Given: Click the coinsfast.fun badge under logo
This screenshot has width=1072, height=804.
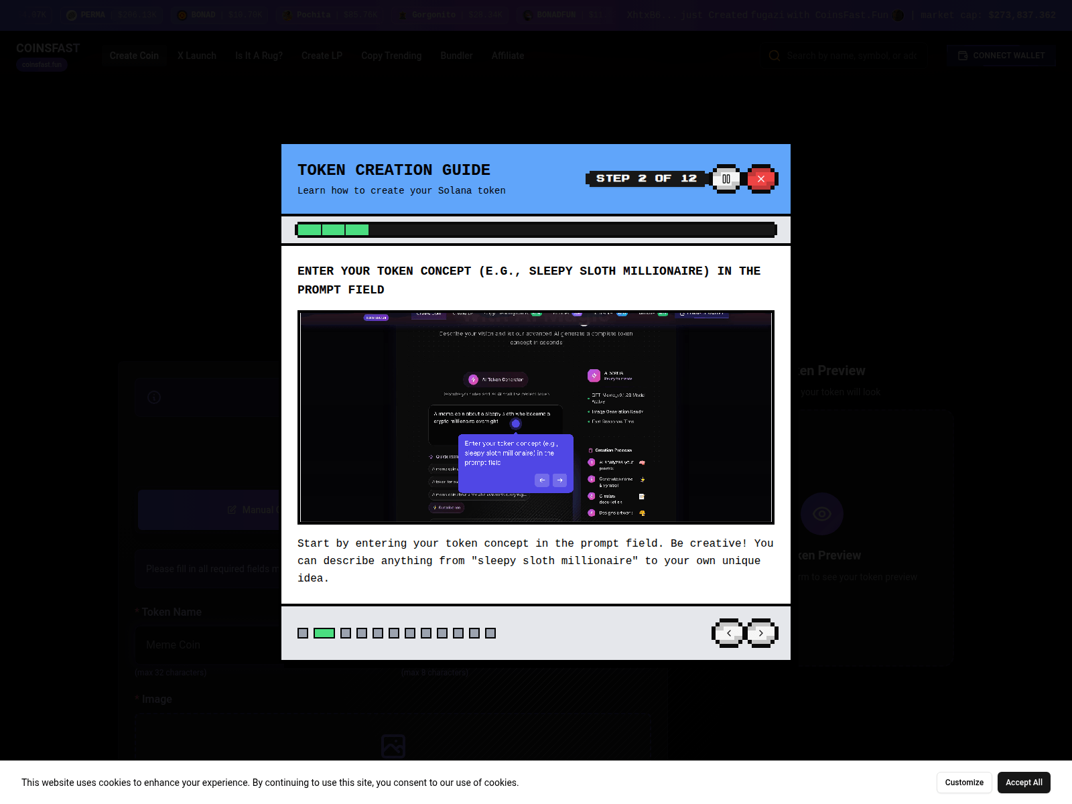Looking at the screenshot, I should coord(42,65).
